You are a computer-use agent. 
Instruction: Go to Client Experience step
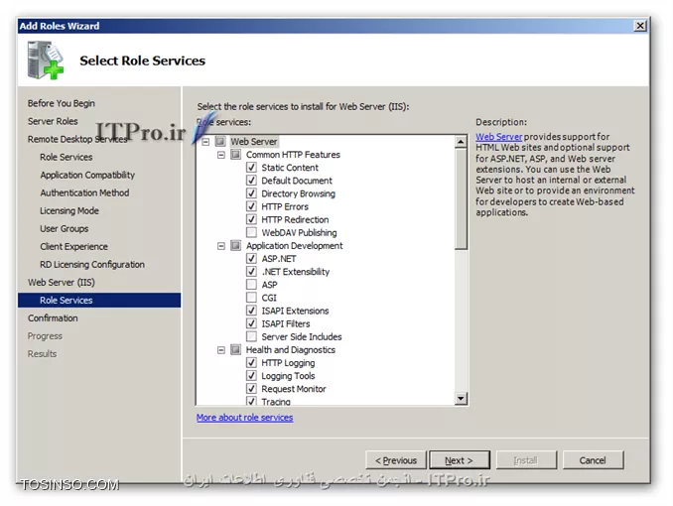pyautogui.click(x=73, y=247)
